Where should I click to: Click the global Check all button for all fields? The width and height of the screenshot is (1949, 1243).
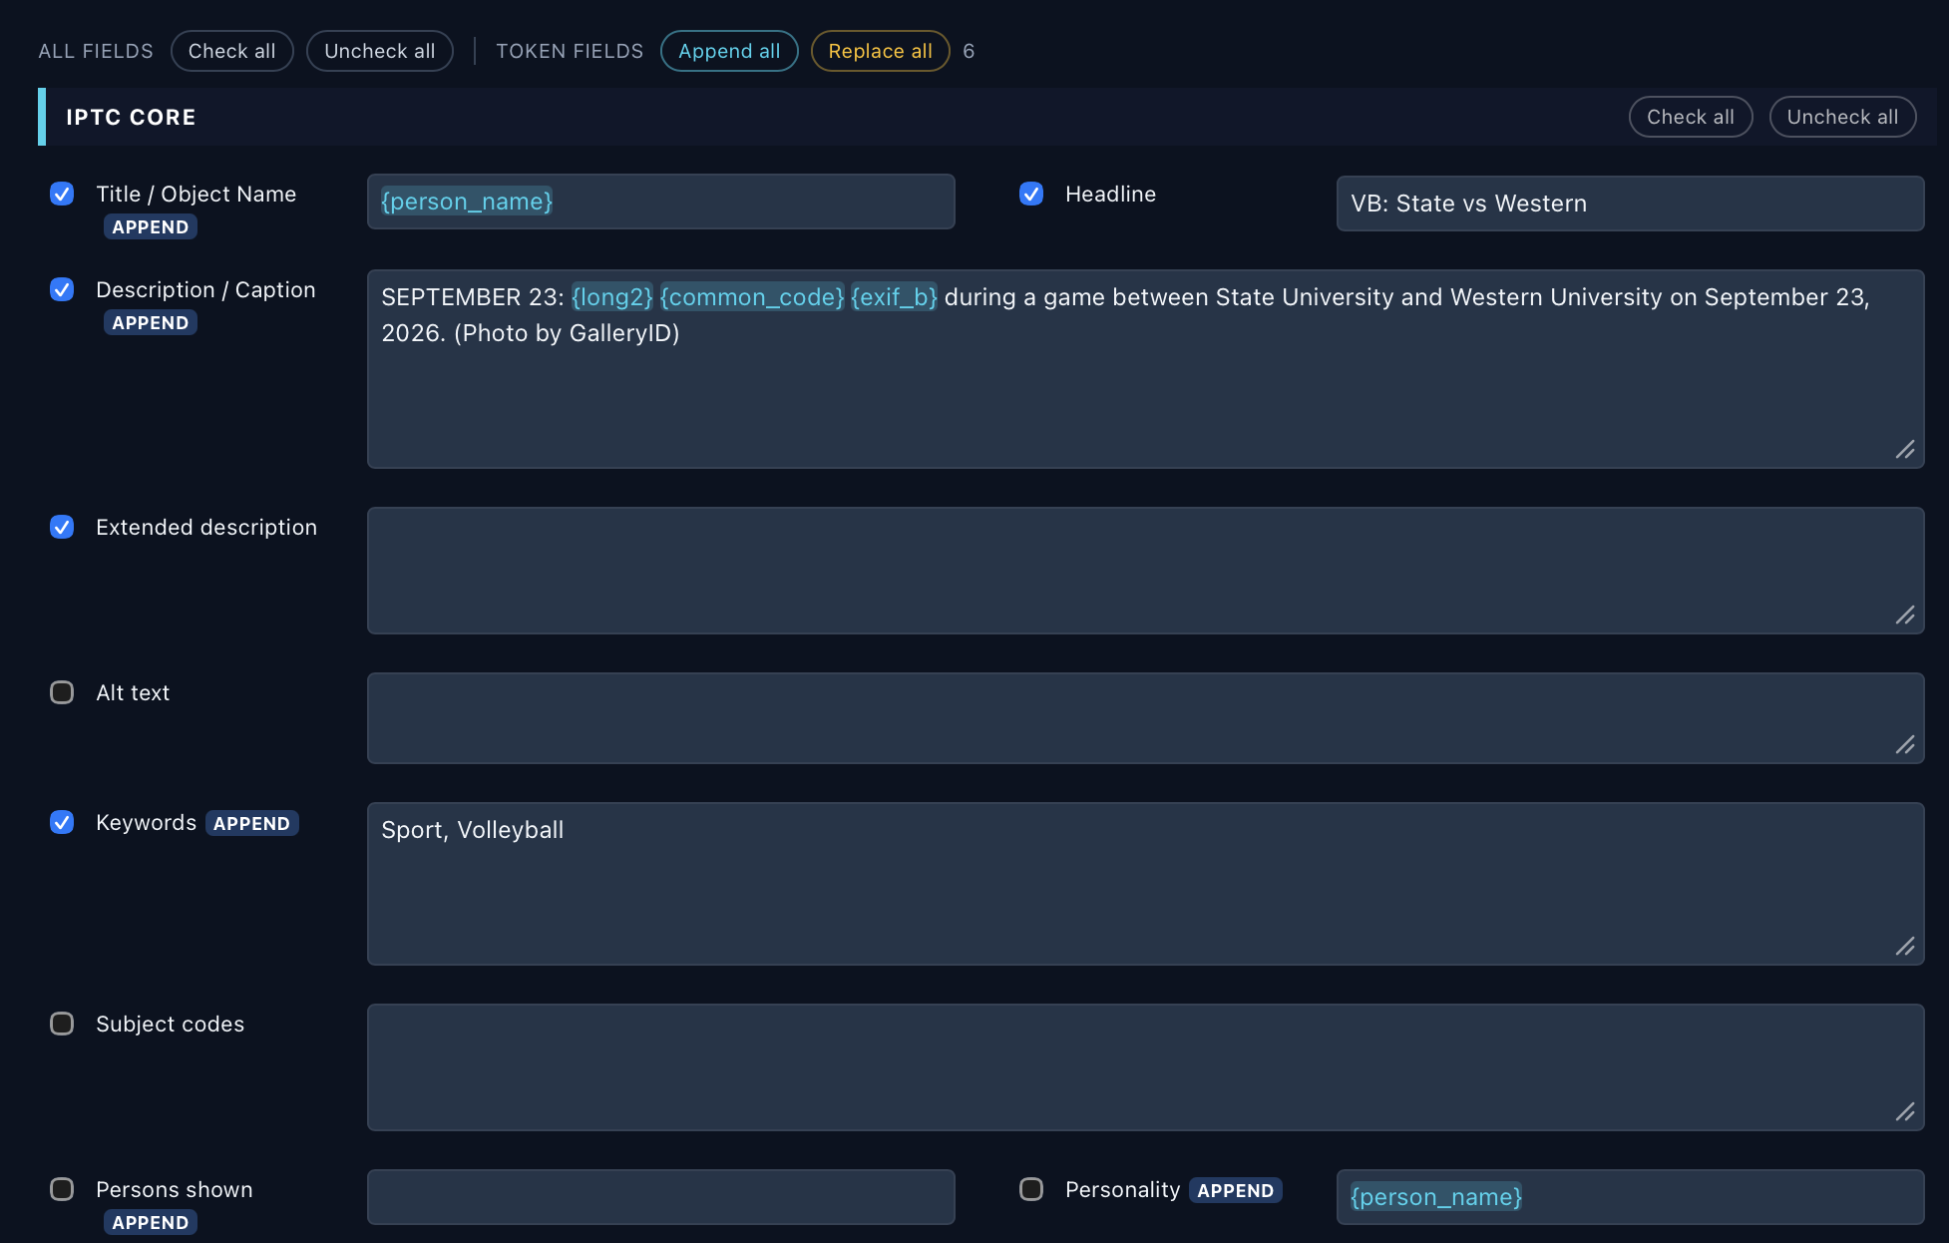coord(231,51)
